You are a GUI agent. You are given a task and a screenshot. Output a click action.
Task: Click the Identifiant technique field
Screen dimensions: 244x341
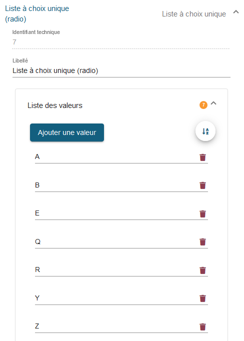[x=121, y=42]
